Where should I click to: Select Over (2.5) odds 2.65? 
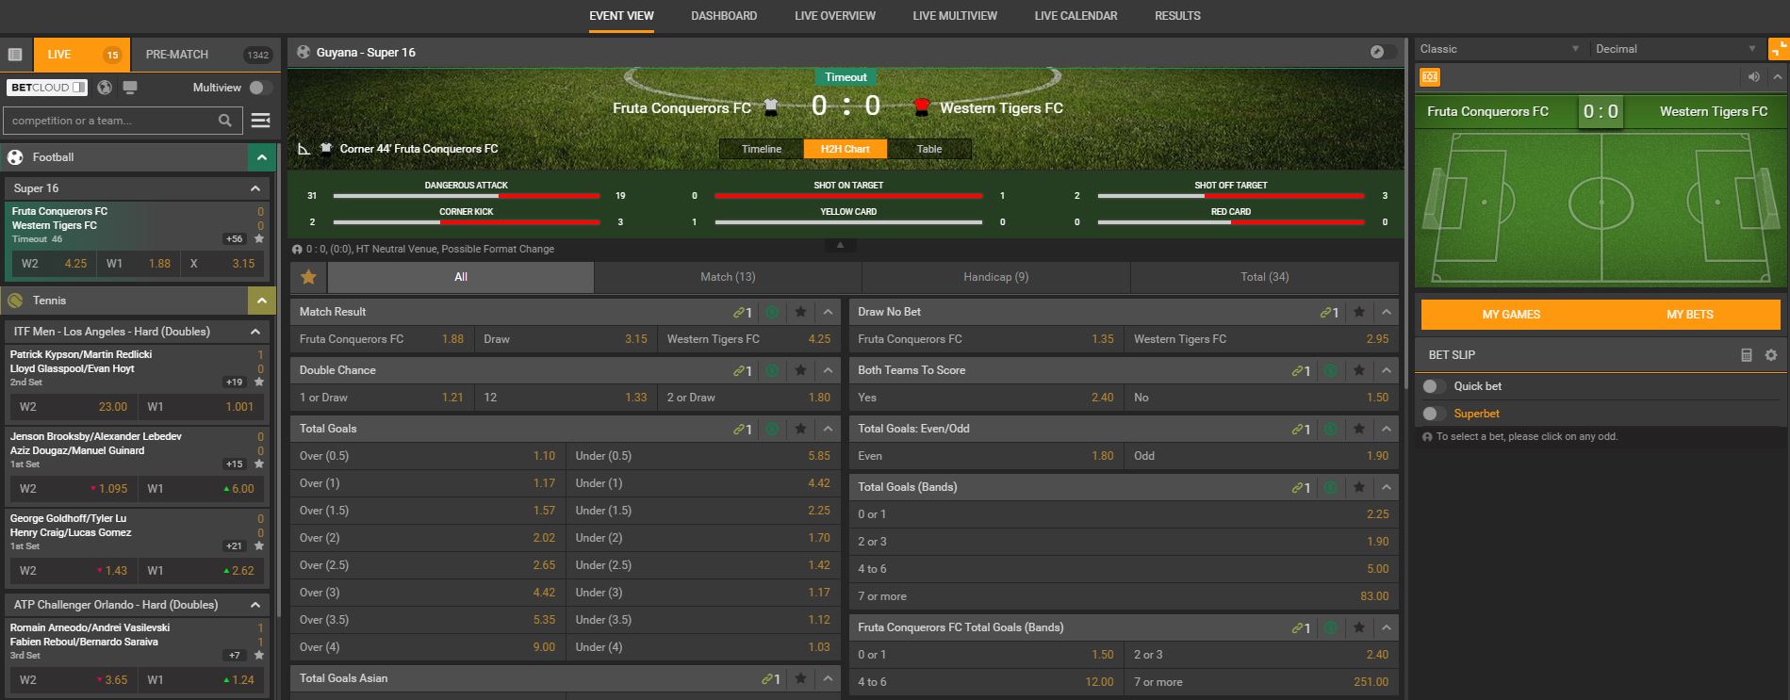[x=428, y=565]
